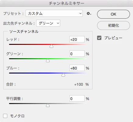Viewport: 133px width, 122px height.
Task: Open the プリセット preset dropdown
Action: [x=54, y=13]
